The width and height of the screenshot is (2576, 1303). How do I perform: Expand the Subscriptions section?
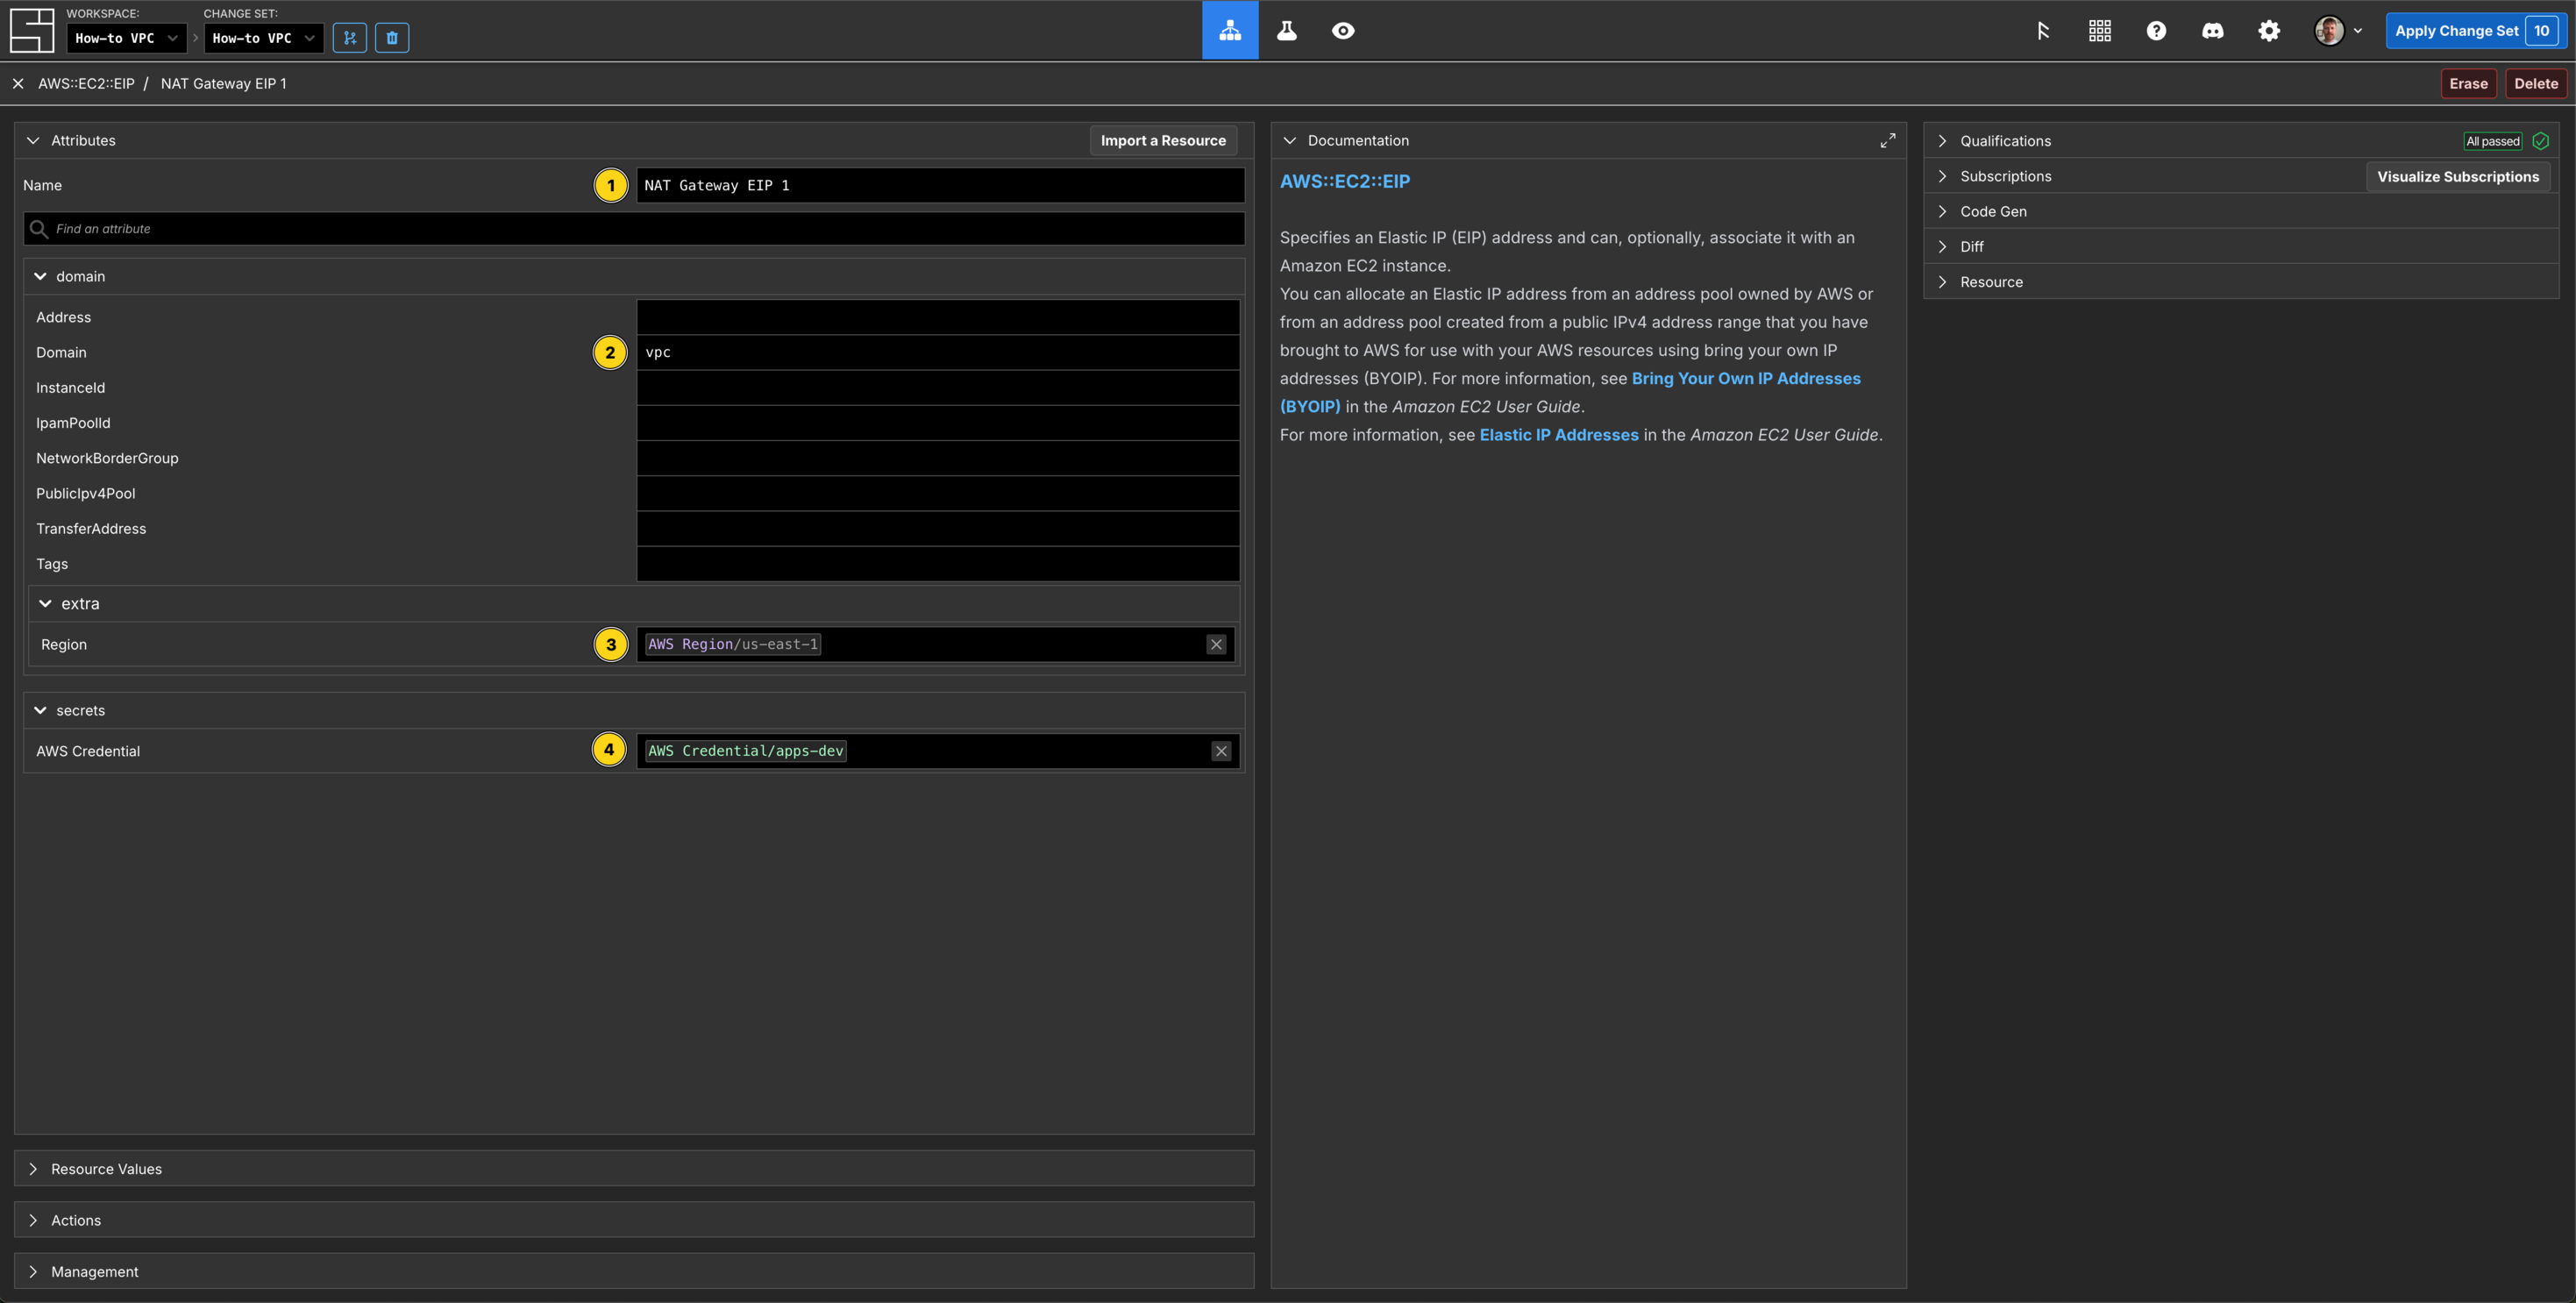[1942, 176]
